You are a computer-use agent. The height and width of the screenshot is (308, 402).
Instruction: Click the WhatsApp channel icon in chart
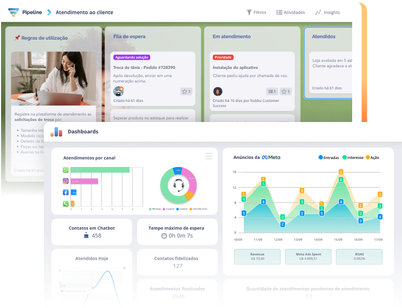66,170
